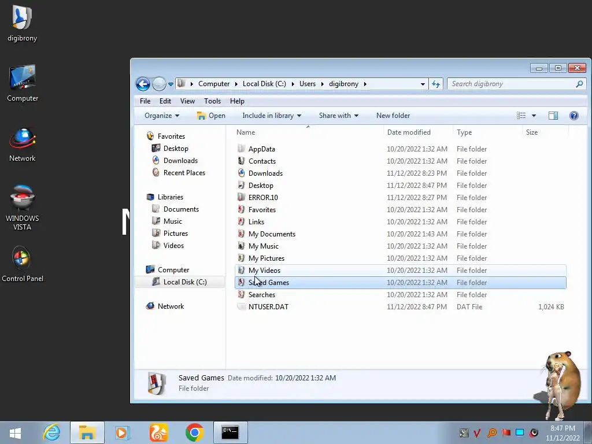This screenshot has height=444, width=592.
Task: Select the AppData folder icon
Action: (x=241, y=149)
